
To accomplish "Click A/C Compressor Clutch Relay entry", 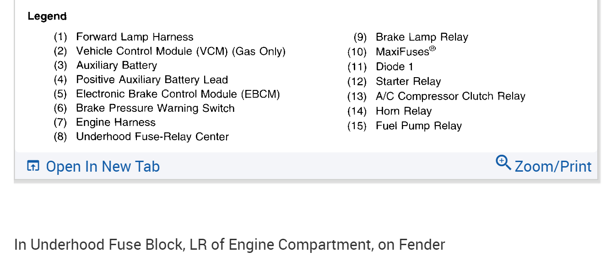I will coord(450,96).
